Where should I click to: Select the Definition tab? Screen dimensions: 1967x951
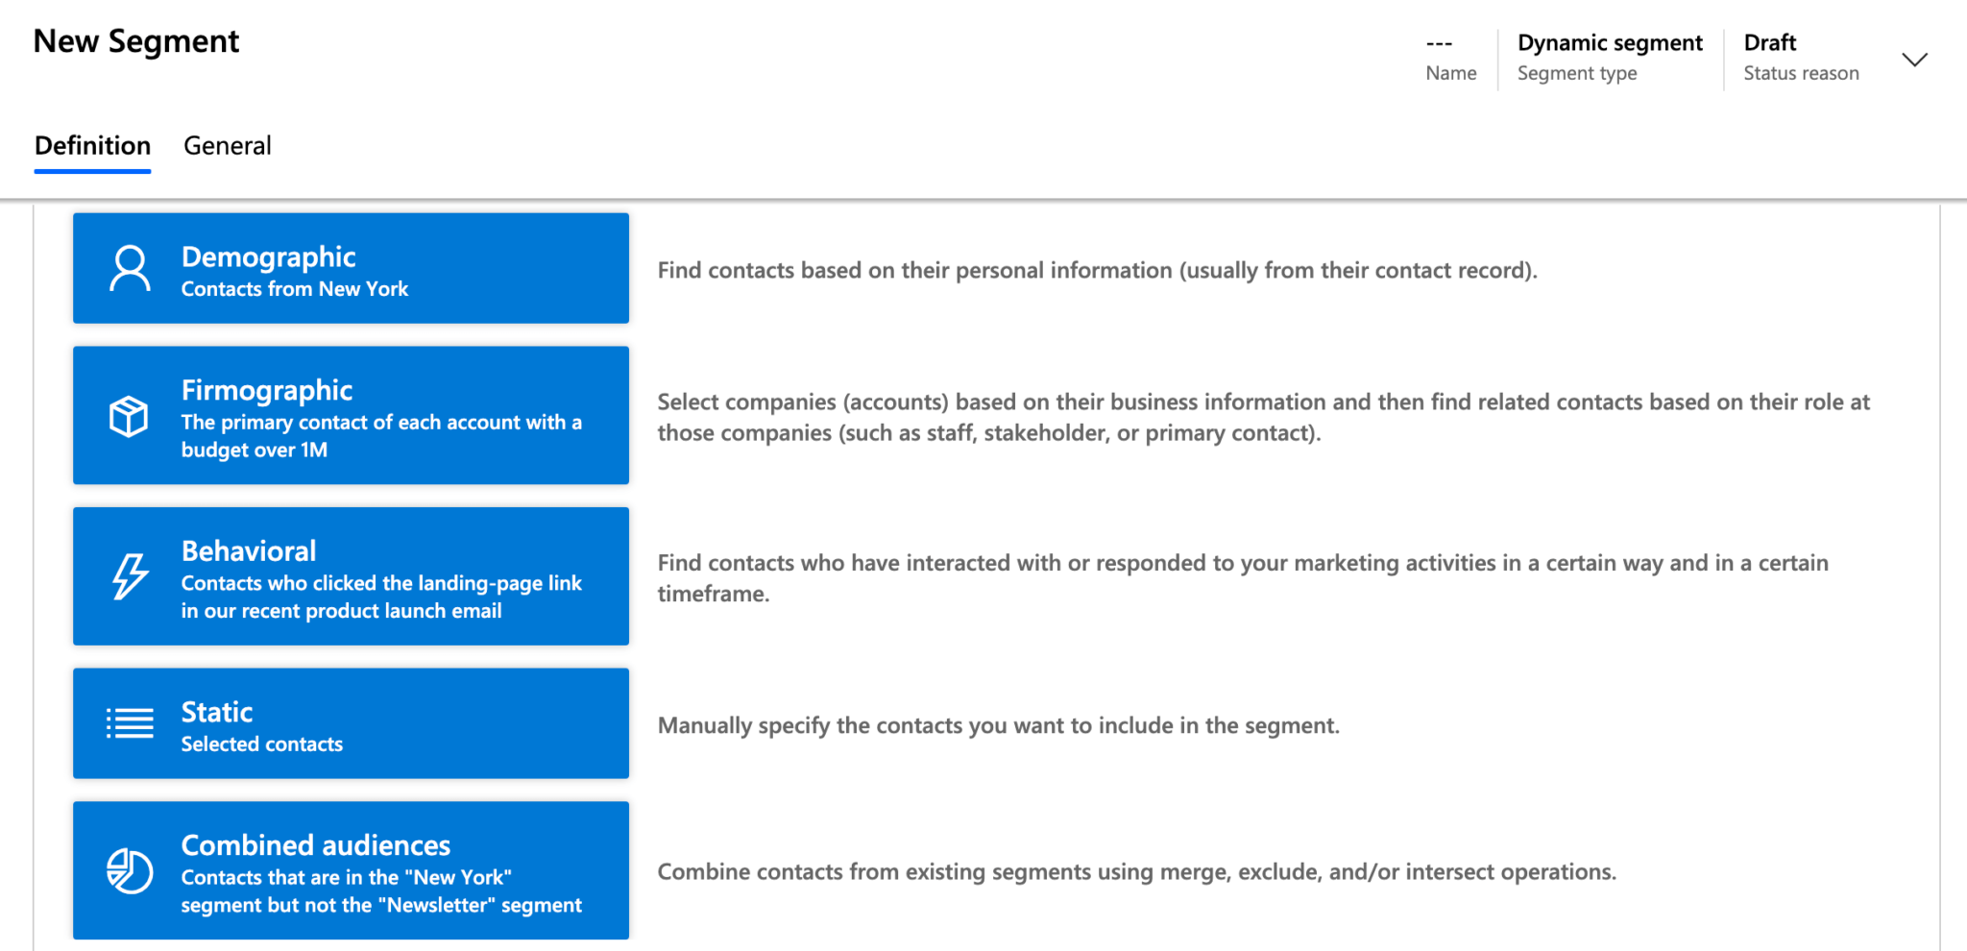[x=92, y=146]
